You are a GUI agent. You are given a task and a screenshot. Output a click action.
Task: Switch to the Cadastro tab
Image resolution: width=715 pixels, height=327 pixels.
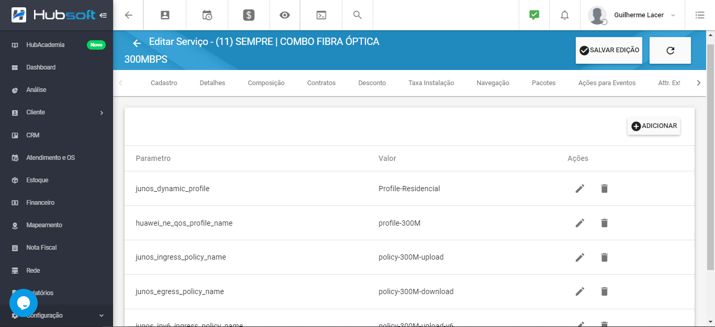pyautogui.click(x=164, y=83)
